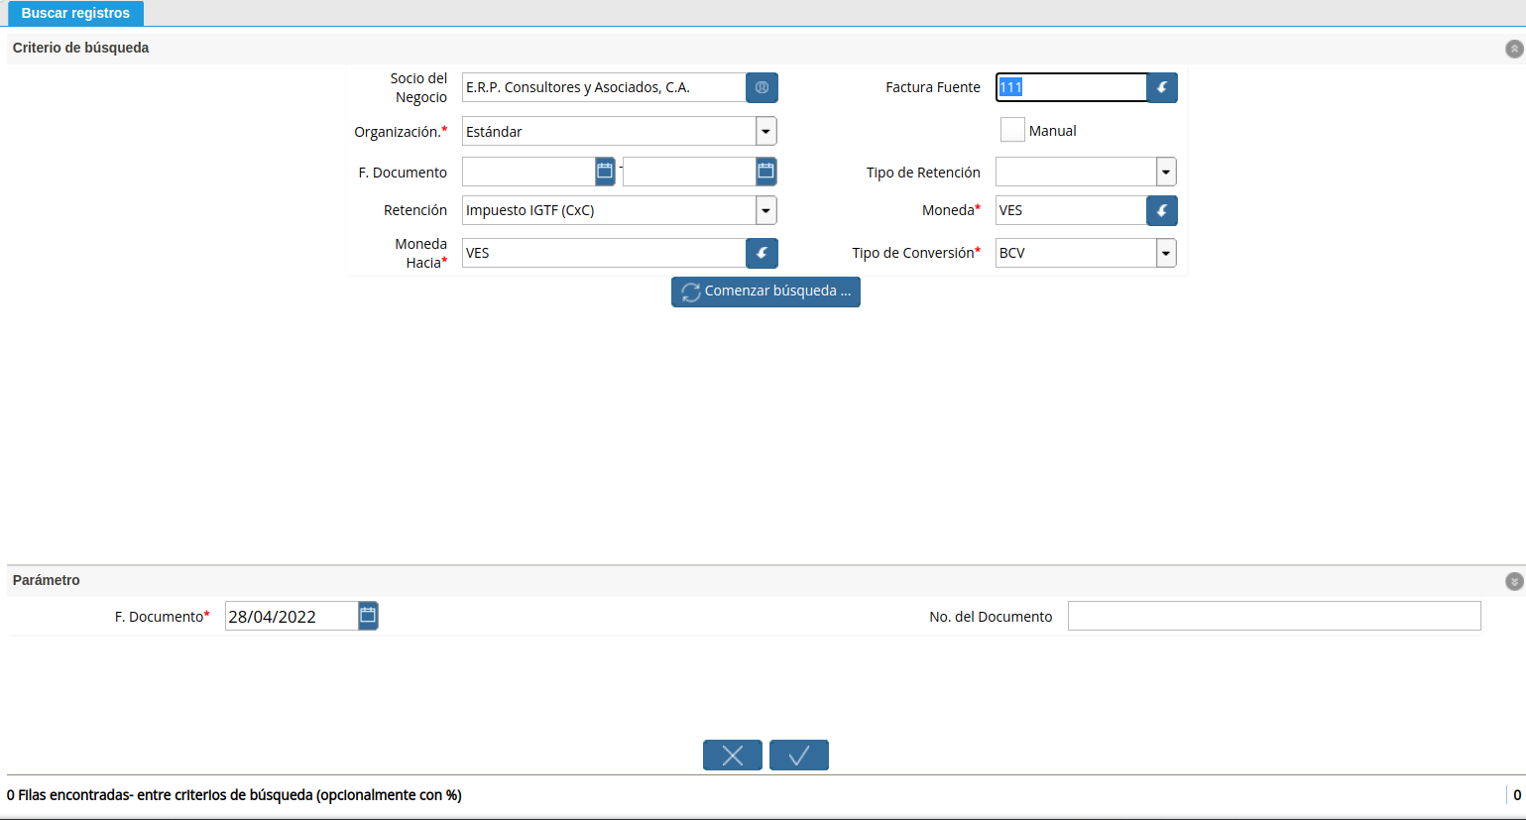Click 0 Filas encontradas status text
The height and width of the screenshot is (820, 1526).
[234, 795]
